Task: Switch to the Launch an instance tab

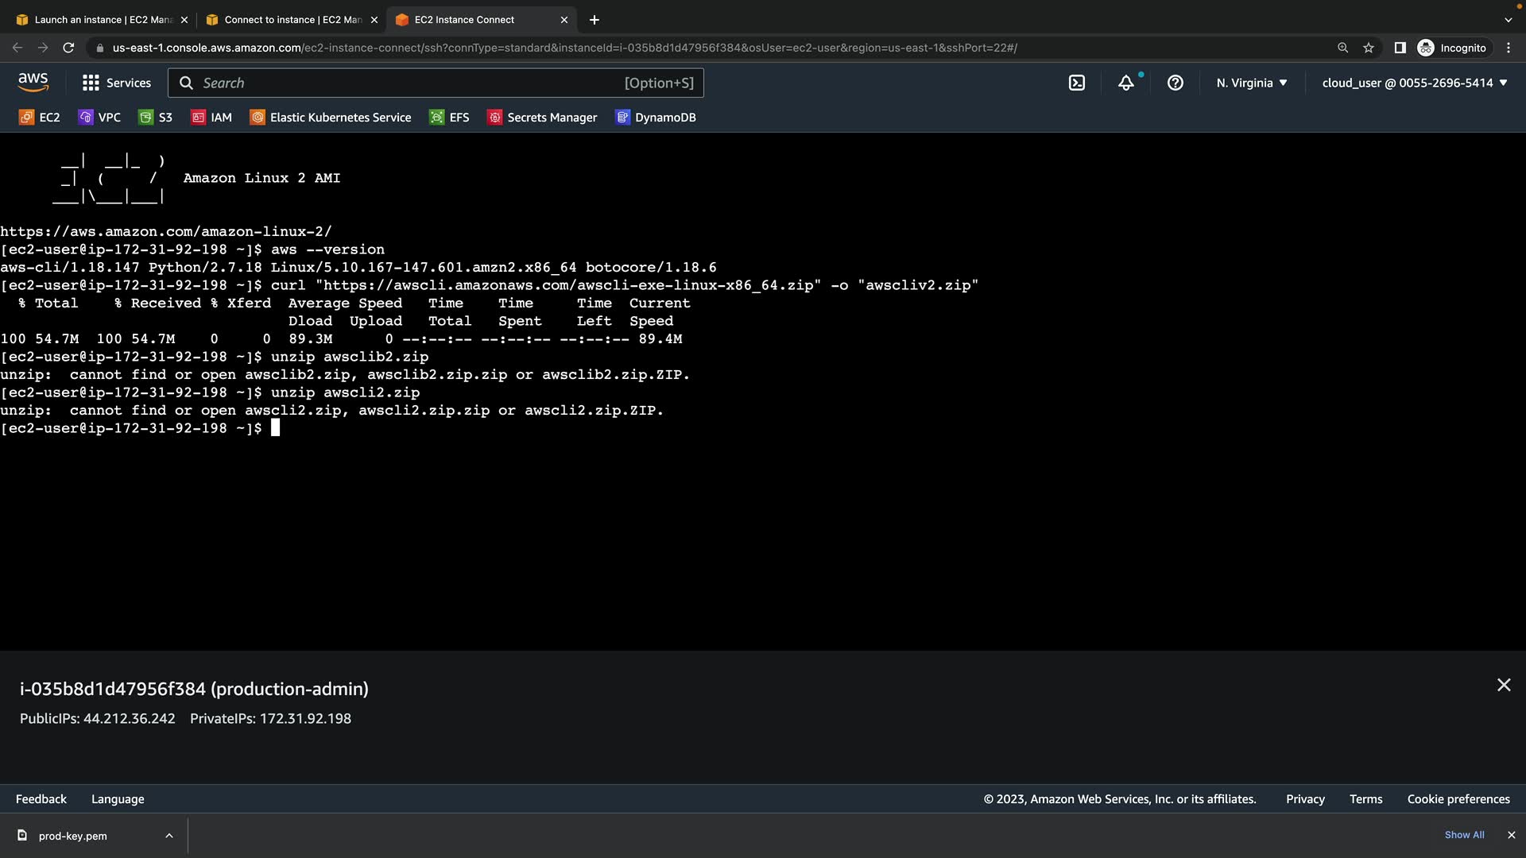Action: [103, 20]
